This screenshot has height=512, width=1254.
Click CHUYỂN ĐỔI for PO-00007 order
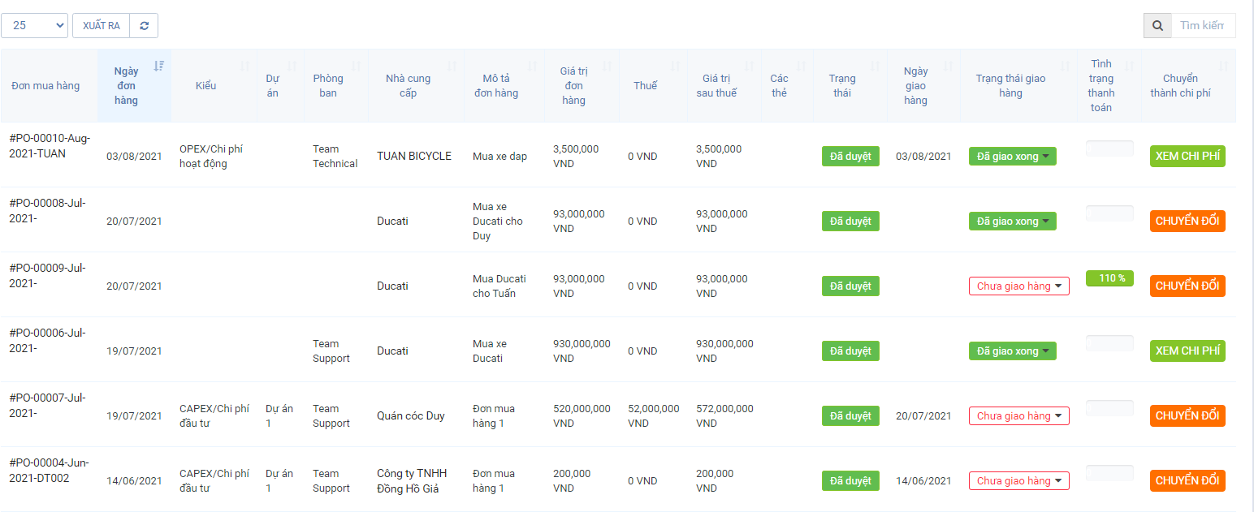(1187, 415)
